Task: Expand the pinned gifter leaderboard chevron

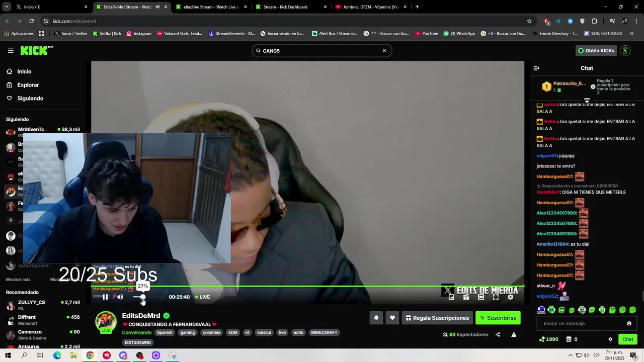Action: tap(587, 101)
